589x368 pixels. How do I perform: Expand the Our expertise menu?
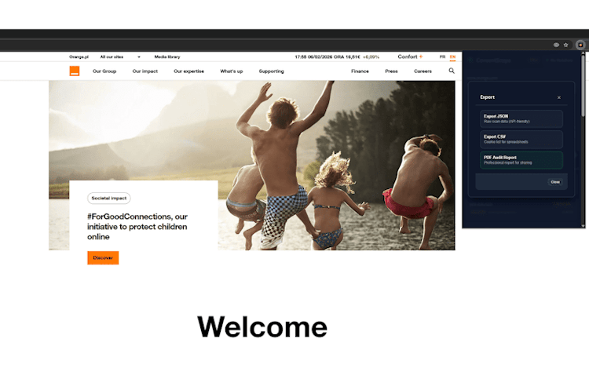click(188, 71)
